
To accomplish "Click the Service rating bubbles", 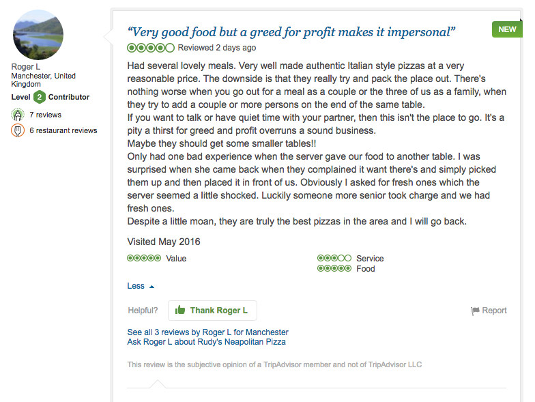I will click(334, 258).
